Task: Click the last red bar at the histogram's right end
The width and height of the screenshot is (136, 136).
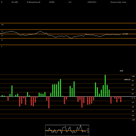Action: pos(121,99)
